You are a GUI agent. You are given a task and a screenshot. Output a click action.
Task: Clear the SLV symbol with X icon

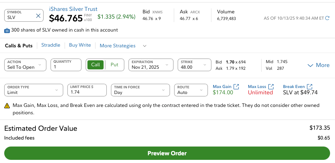(39, 16)
